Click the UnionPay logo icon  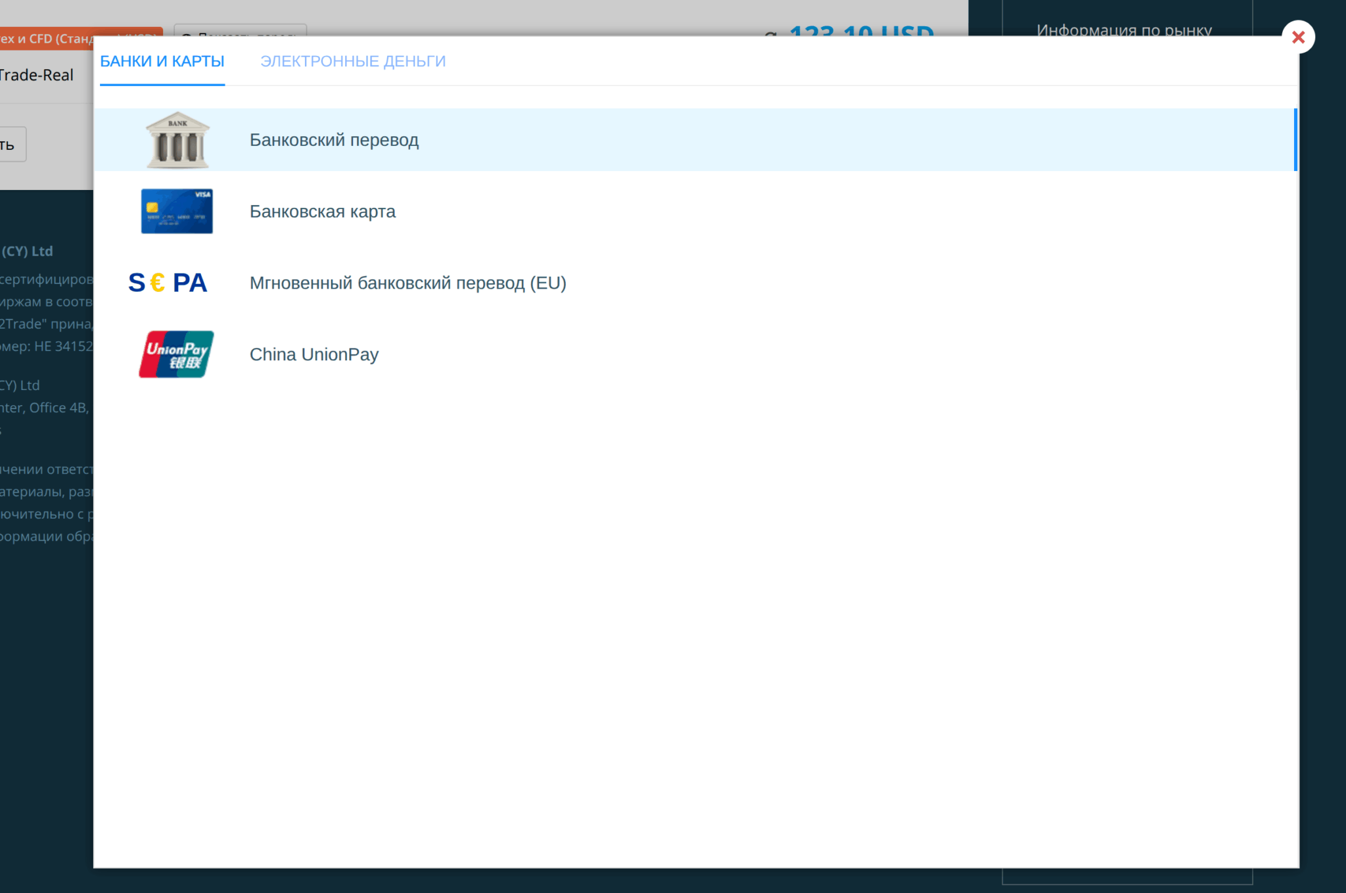(176, 354)
